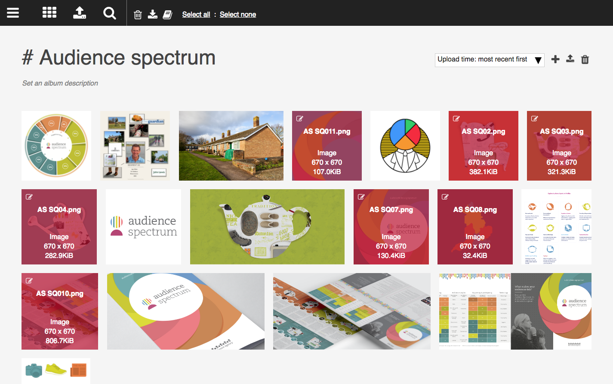Click AS SQ02.png file name
This screenshot has width=613, height=384.
coord(484,132)
